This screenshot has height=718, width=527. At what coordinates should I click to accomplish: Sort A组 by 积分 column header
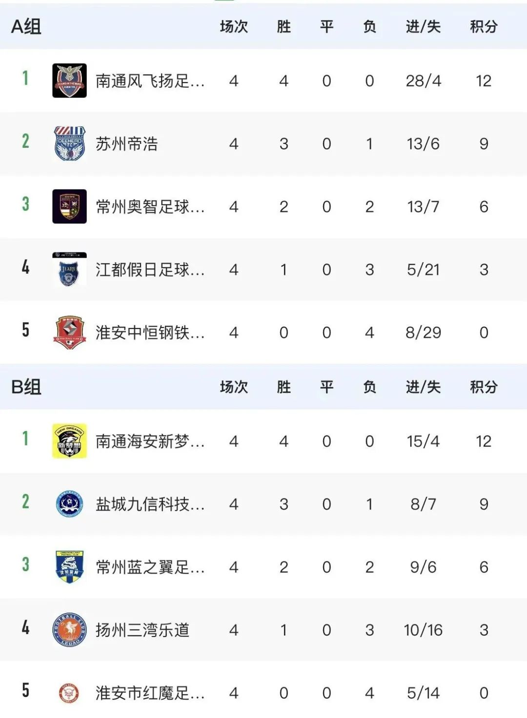[x=484, y=26]
